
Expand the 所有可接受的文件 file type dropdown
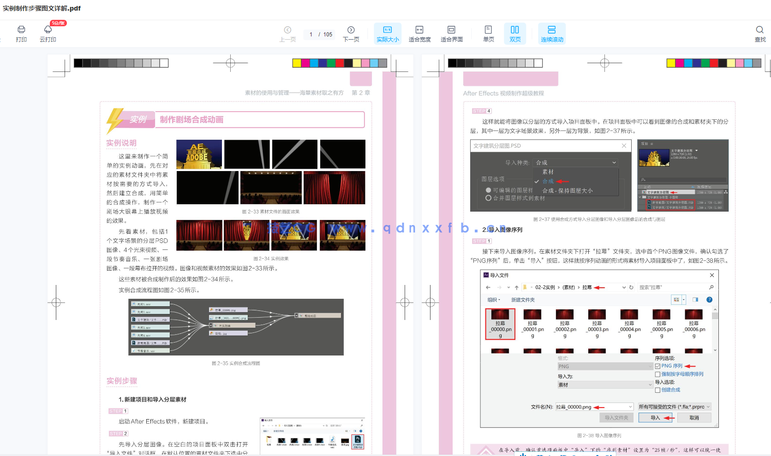click(708, 407)
